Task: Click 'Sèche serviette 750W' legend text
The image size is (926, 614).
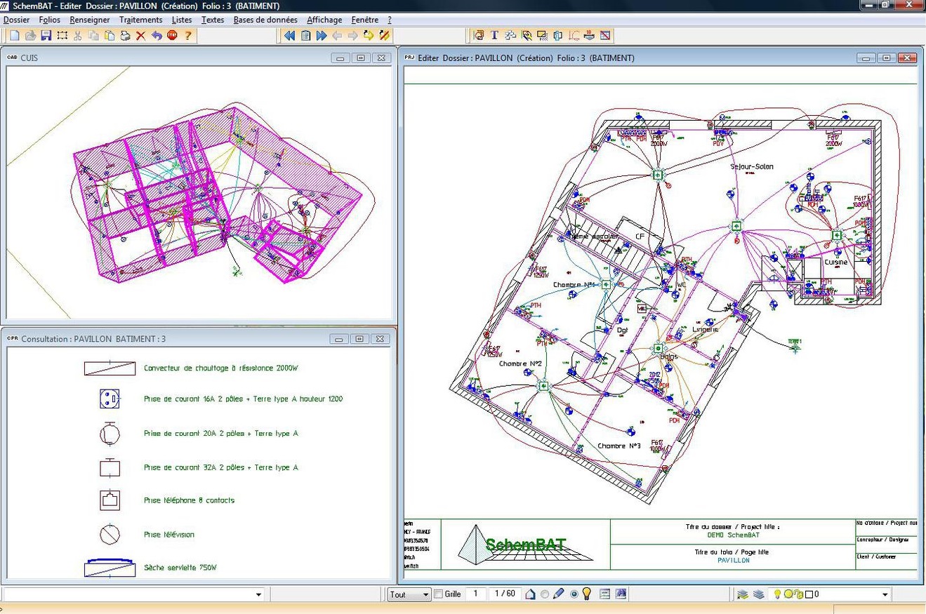Action: [180, 568]
